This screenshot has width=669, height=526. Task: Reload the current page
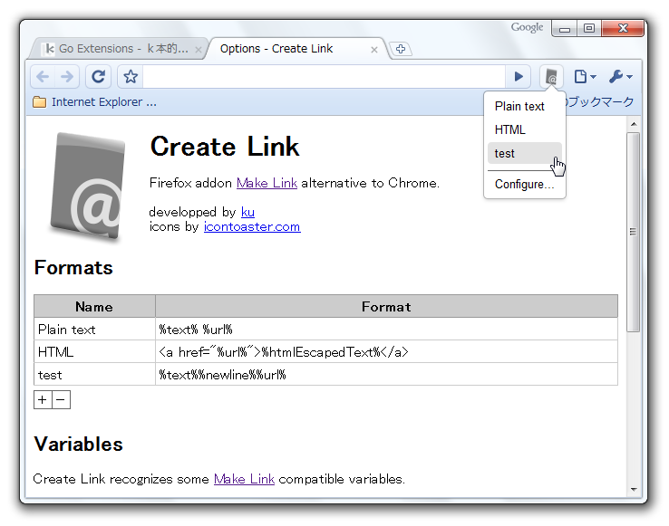(99, 77)
